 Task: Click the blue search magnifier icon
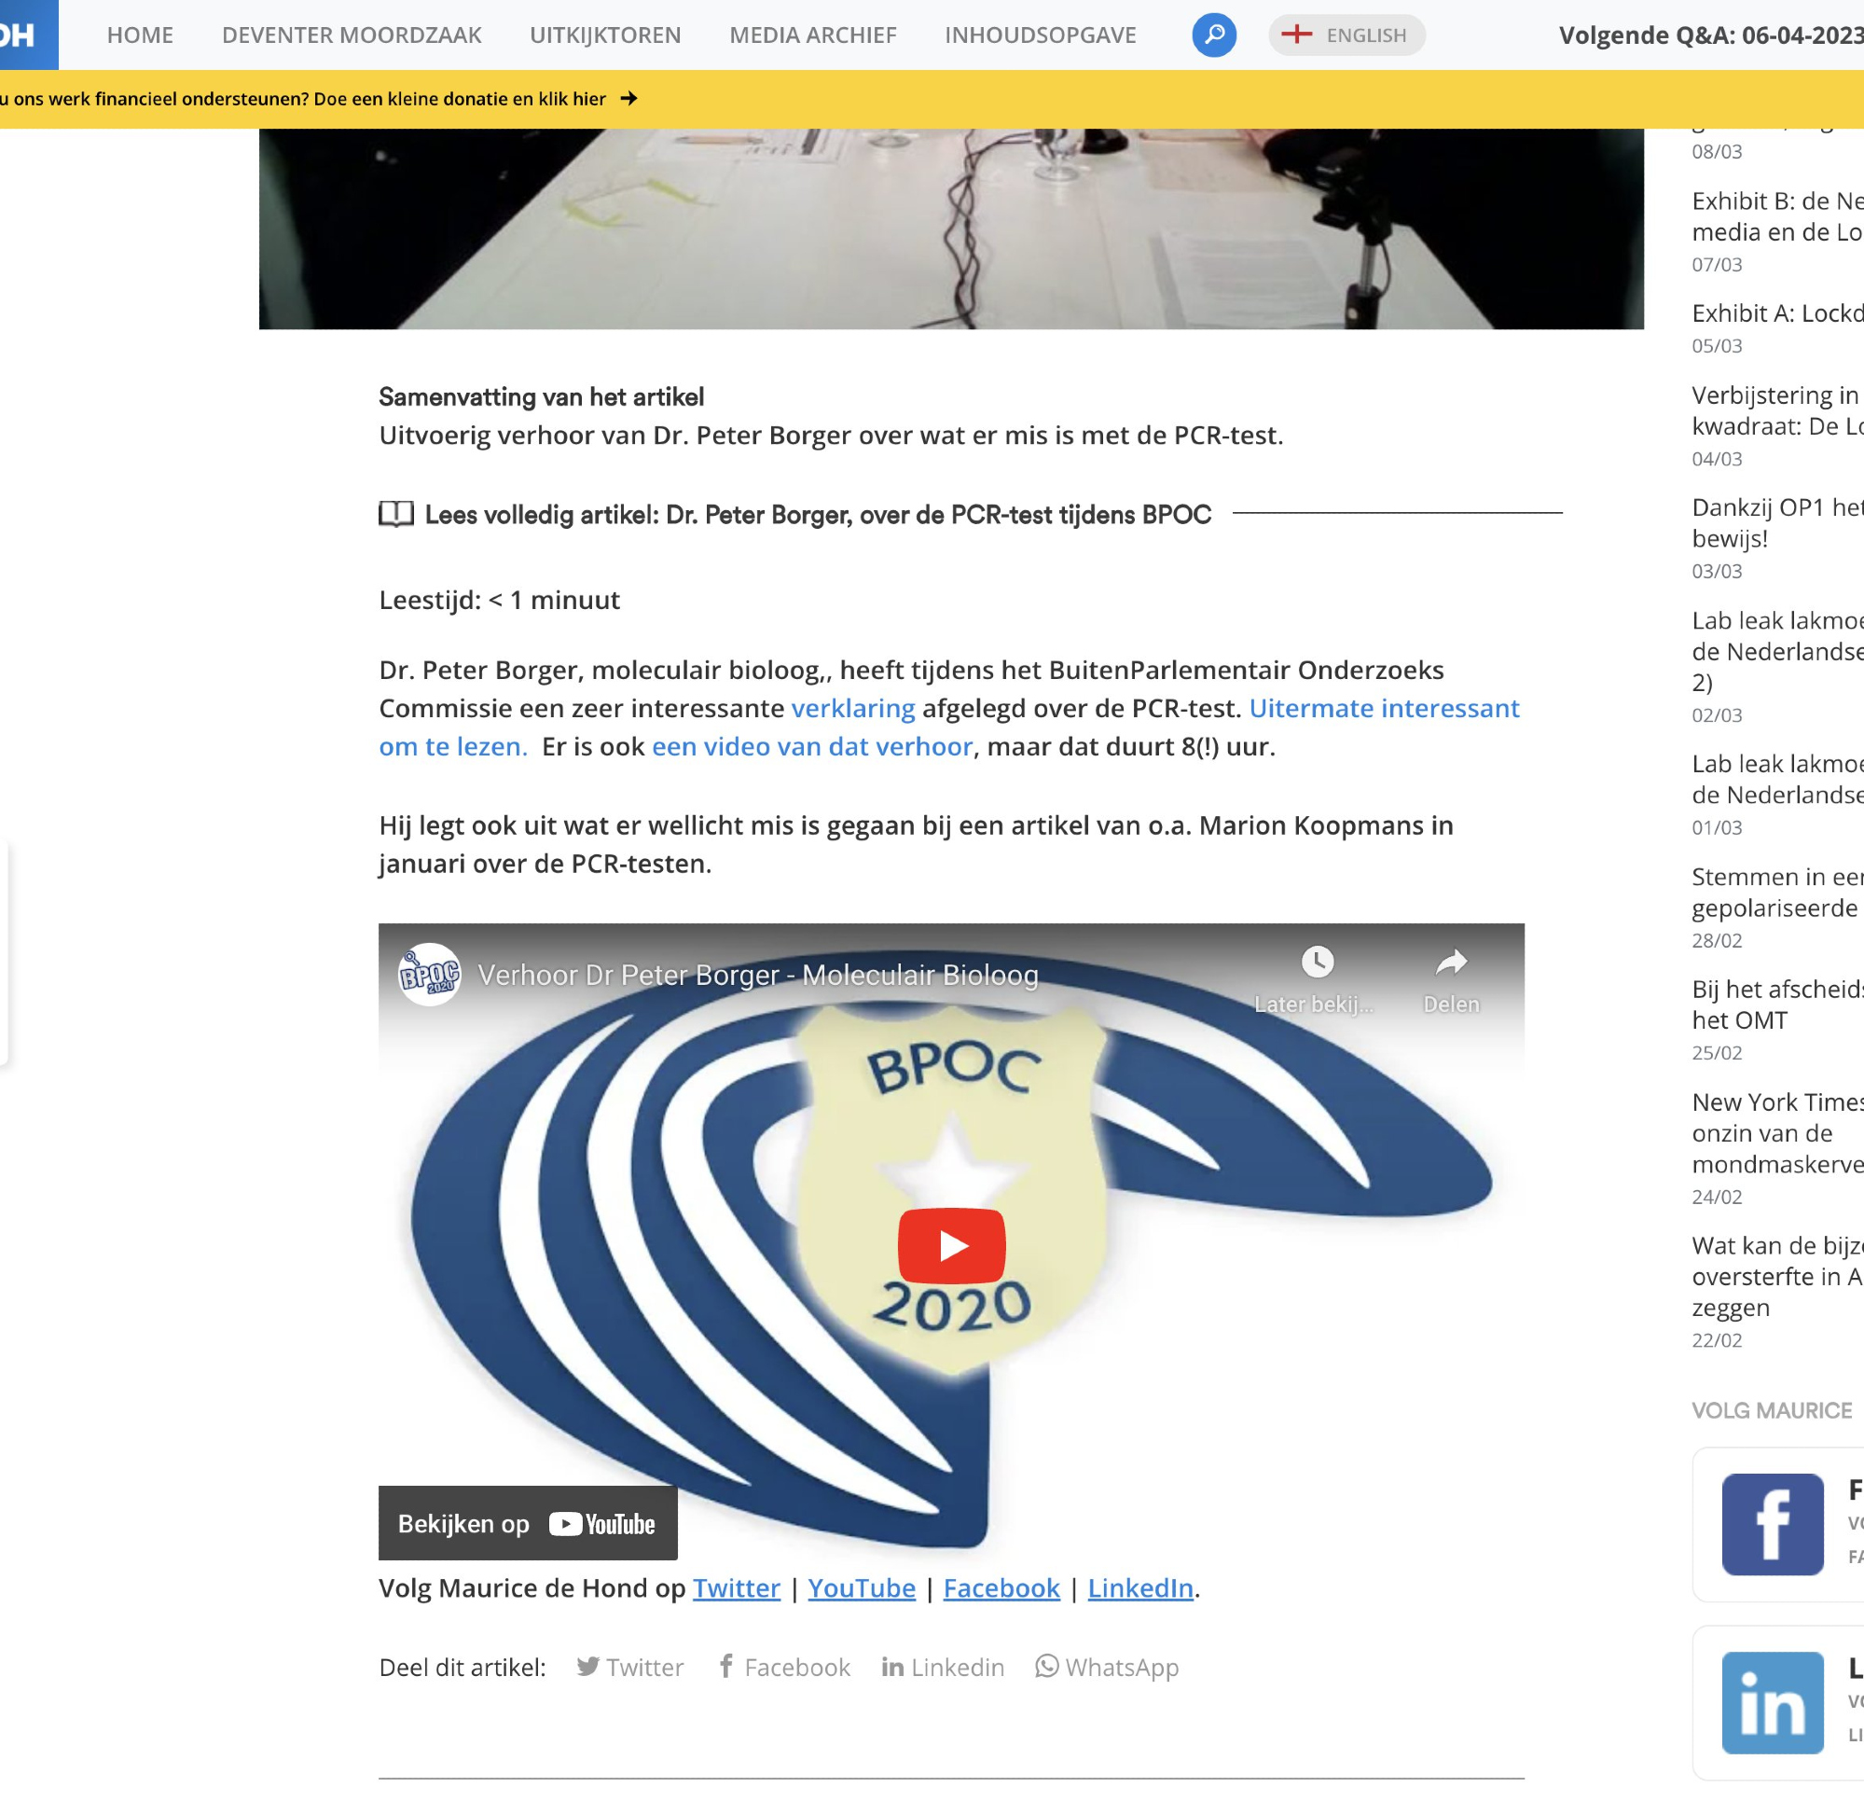point(1213,35)
